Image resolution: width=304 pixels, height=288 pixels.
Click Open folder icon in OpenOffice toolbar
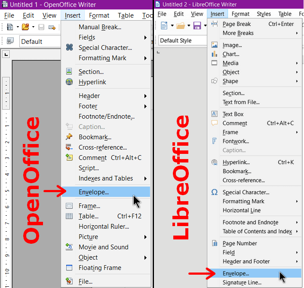[x=25, y=27]
